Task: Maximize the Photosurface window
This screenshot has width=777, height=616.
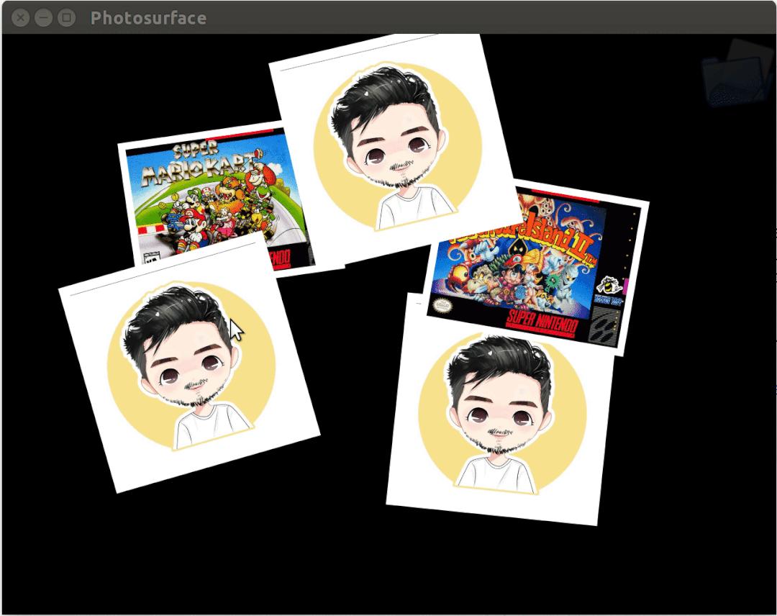Action: pyautogui.click(x=66, y=18)
